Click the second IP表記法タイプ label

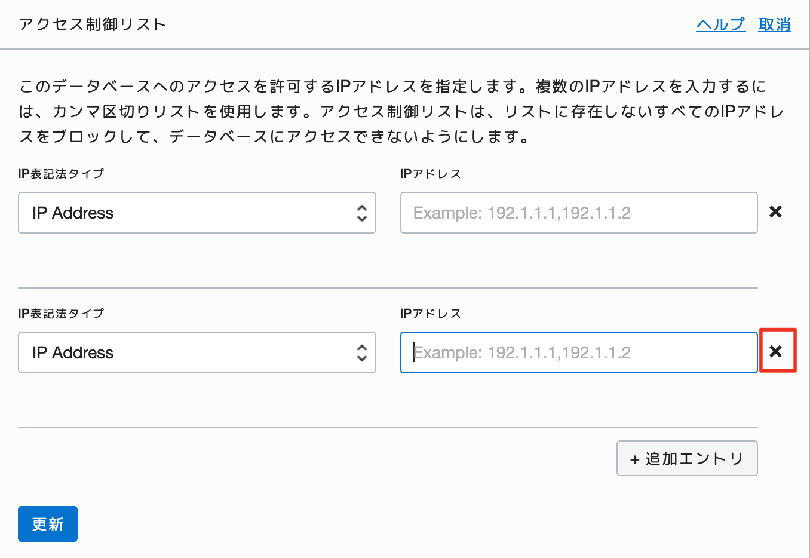click(62, 314)
